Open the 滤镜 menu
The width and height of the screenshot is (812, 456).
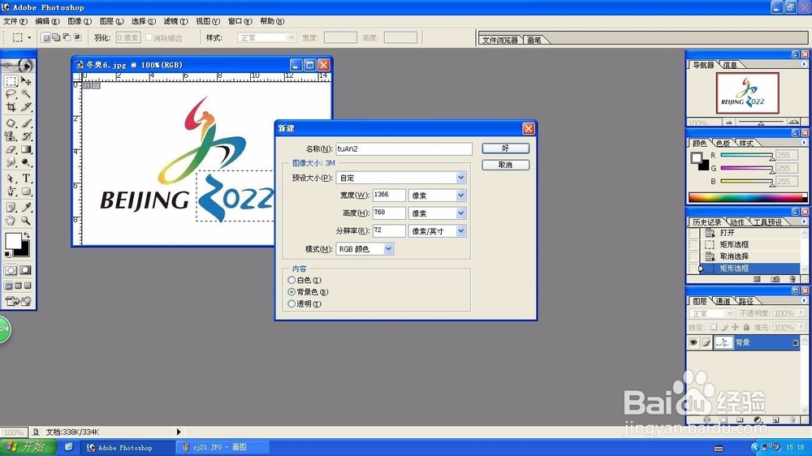click(175, 21)
